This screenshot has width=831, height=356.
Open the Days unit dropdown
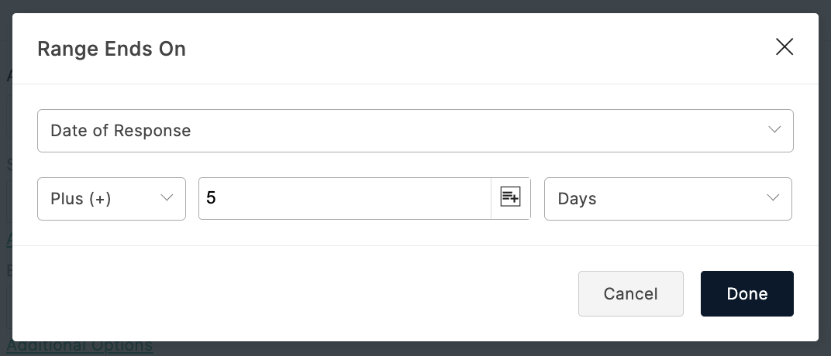coord(667,198)
